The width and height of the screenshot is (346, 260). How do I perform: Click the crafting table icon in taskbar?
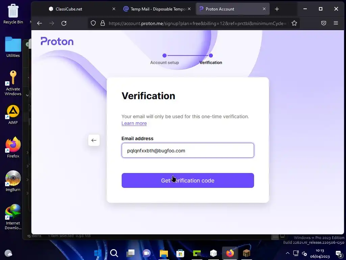click(x=246, y=253)
